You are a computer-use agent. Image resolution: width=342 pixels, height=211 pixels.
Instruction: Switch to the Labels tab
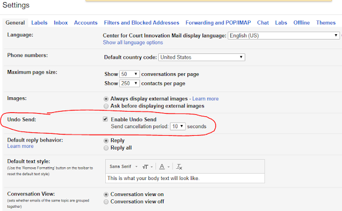(39, 22)
